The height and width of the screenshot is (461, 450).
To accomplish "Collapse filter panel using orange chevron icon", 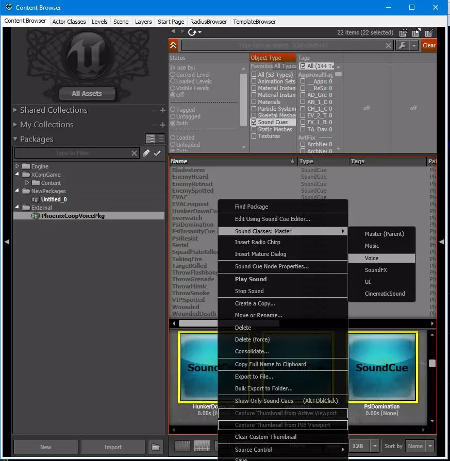I will coord(173,45).
